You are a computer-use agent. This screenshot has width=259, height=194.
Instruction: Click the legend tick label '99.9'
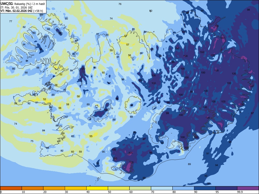point(240,192)
